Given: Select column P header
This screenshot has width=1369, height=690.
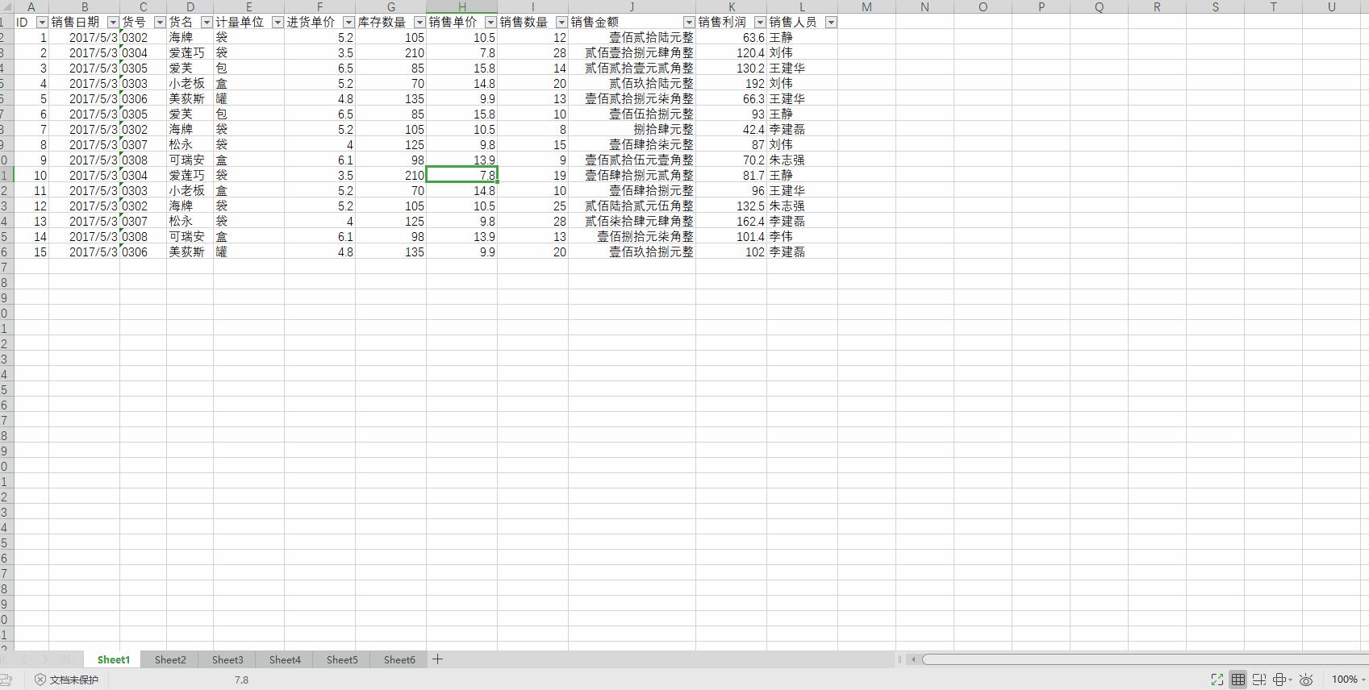Looking at the screenshot, I should pyautogui.click(x=1041, y=7).
